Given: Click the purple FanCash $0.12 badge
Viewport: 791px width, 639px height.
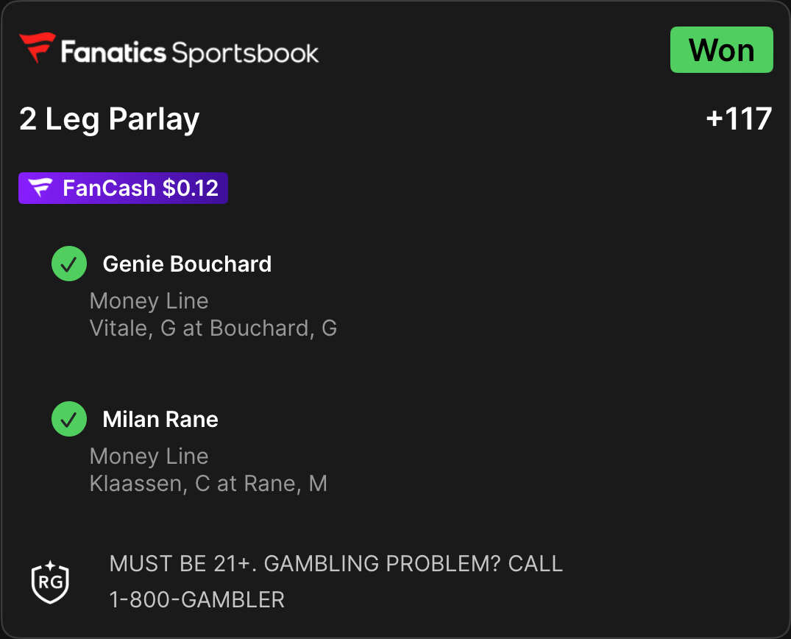Looking at the screenshot, I should coord(123,188).
